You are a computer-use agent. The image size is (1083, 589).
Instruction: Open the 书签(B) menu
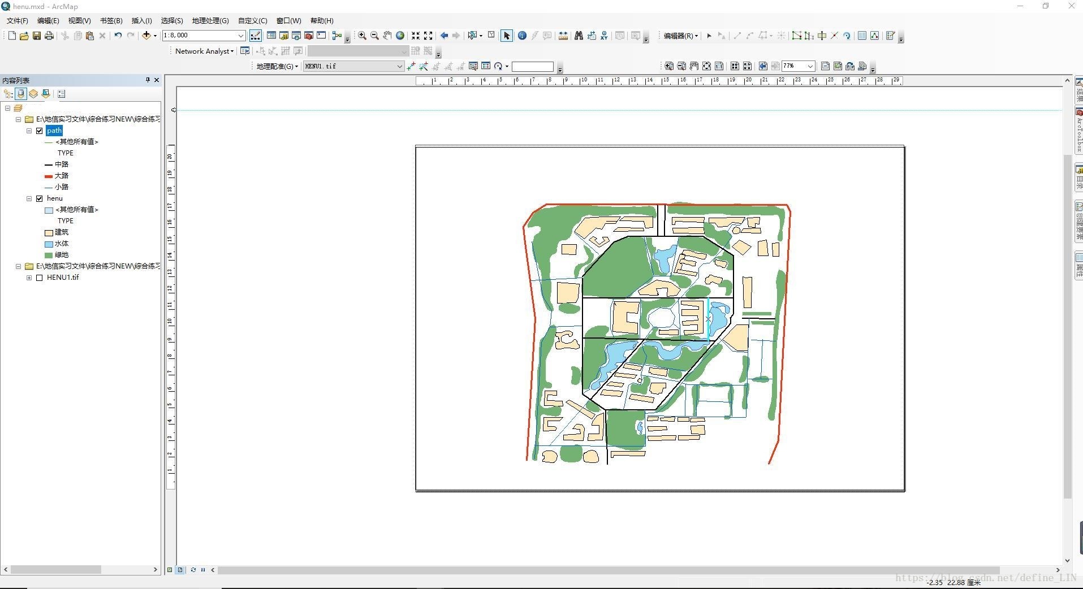click(111, 20)
